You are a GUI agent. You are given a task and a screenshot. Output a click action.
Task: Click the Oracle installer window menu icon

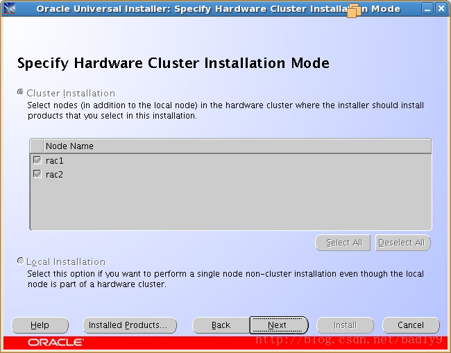pos(9,8)
